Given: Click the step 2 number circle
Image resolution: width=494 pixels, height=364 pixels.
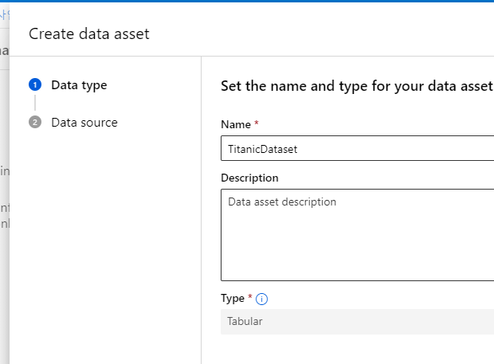Looking at the screenshot, I should pyautogui.click(x=35, y=123).
